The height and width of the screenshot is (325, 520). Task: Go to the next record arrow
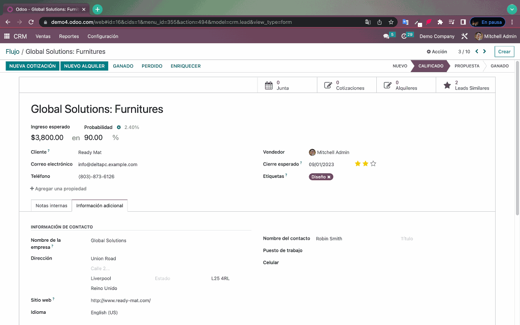pos(484,51)
